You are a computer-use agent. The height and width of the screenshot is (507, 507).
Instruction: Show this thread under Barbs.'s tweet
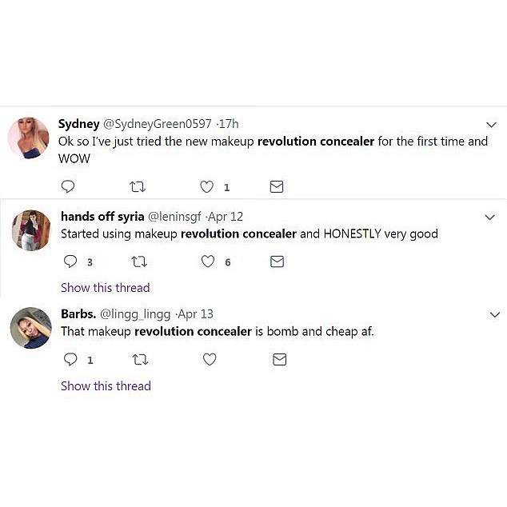pos(106,385)
